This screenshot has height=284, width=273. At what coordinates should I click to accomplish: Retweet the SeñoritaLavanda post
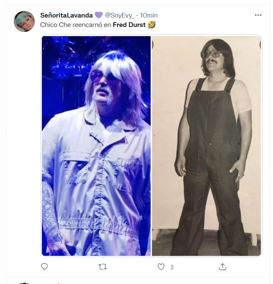tap(103, 267)
